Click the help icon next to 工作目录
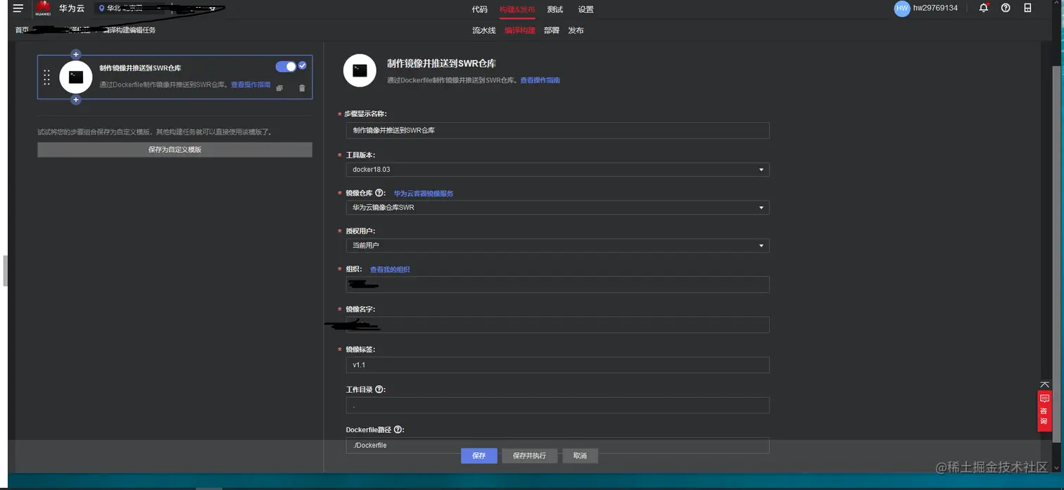This screenshot has height=490, width=1064. coord(380,389)
